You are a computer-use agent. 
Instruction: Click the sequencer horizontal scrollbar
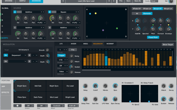[96, 70]
